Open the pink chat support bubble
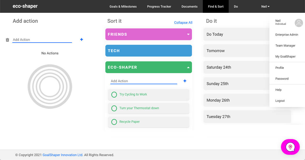Screen dimensions: 305x160 click(290, 147)
